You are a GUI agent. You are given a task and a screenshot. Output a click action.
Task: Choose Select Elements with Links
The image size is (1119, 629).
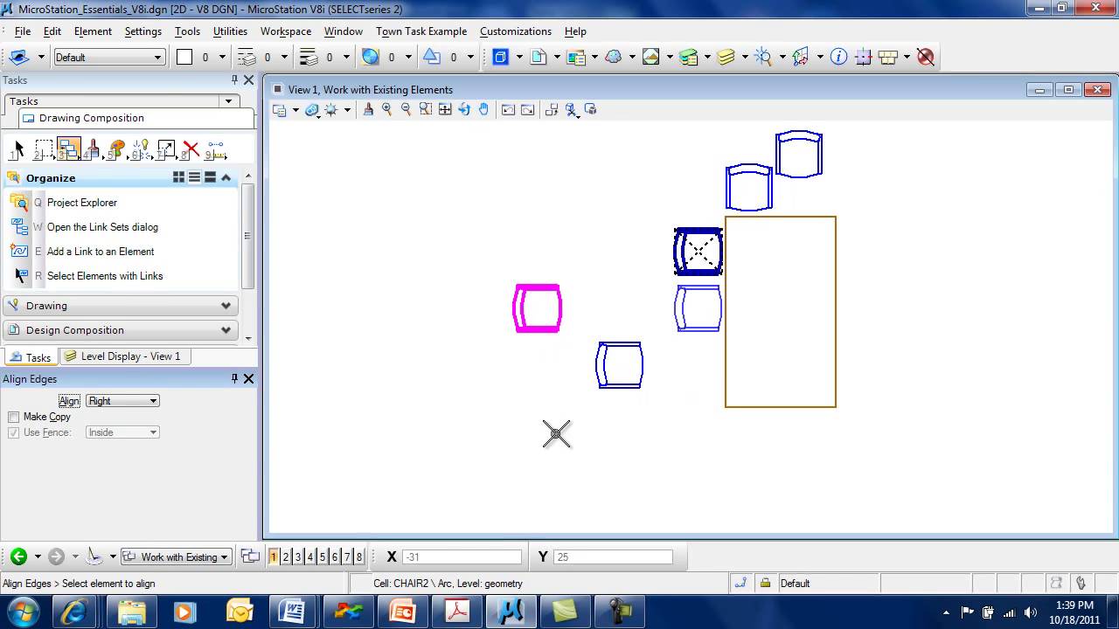point(105,276)
